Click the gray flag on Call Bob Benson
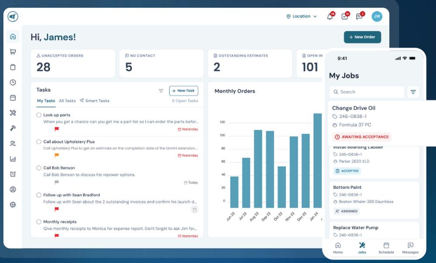This screenshot has height=263, width=436. tap(57, 182)
